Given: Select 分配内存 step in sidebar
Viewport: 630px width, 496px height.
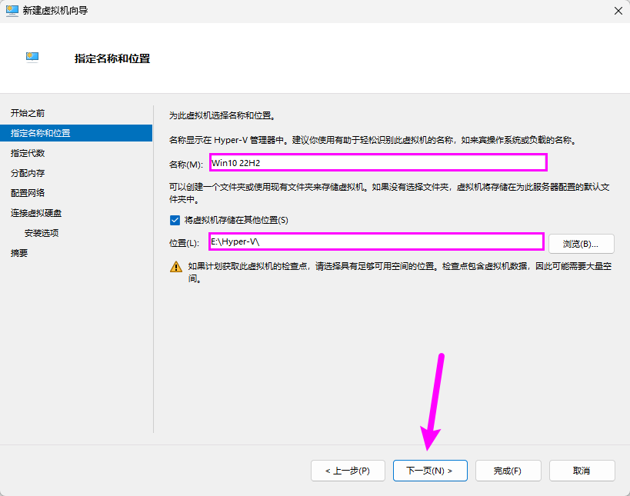Looking at the screenshot, I should pos(28,173).
